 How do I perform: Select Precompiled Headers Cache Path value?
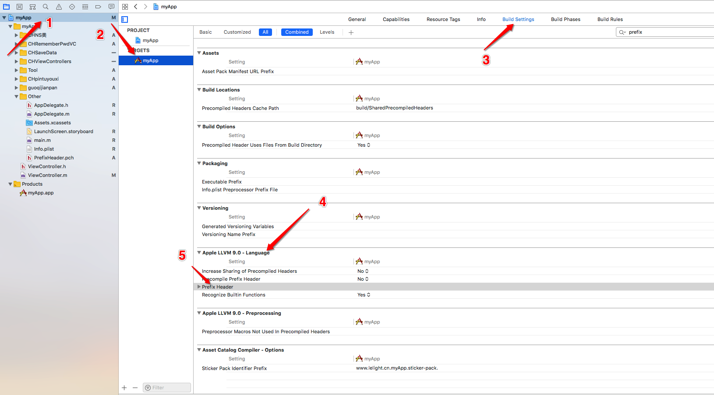395,108
